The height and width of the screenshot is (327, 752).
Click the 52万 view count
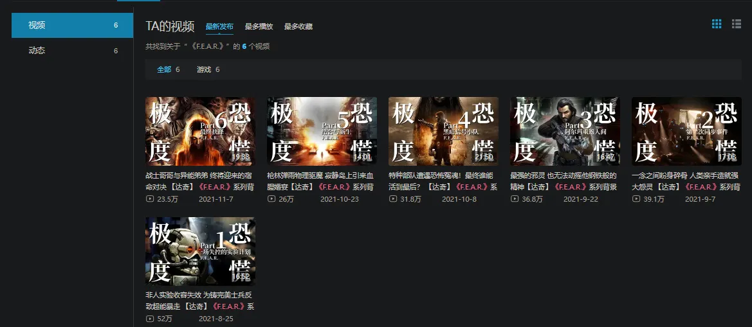165,319
